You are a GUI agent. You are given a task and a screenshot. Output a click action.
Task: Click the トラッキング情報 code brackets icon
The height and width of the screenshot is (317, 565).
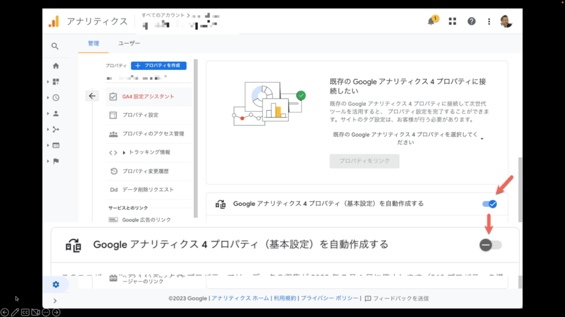(x=113, y=153)
